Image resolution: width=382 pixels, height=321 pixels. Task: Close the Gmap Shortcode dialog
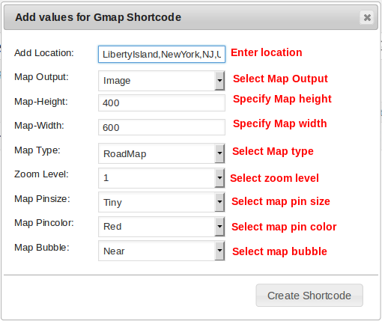click(367, 17)
